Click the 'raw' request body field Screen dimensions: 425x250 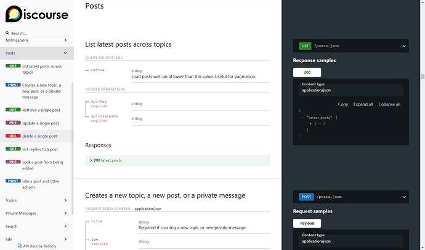95,240
